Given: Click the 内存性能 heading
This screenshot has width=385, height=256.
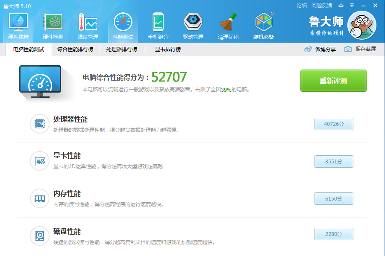Looking at the screenshot, I should tap(67, 193).
